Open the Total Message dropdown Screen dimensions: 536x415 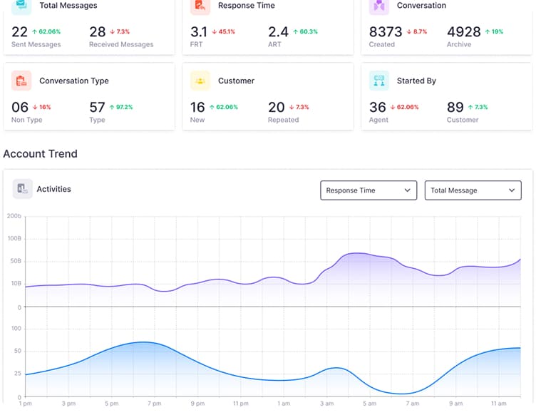pos(473,190)
